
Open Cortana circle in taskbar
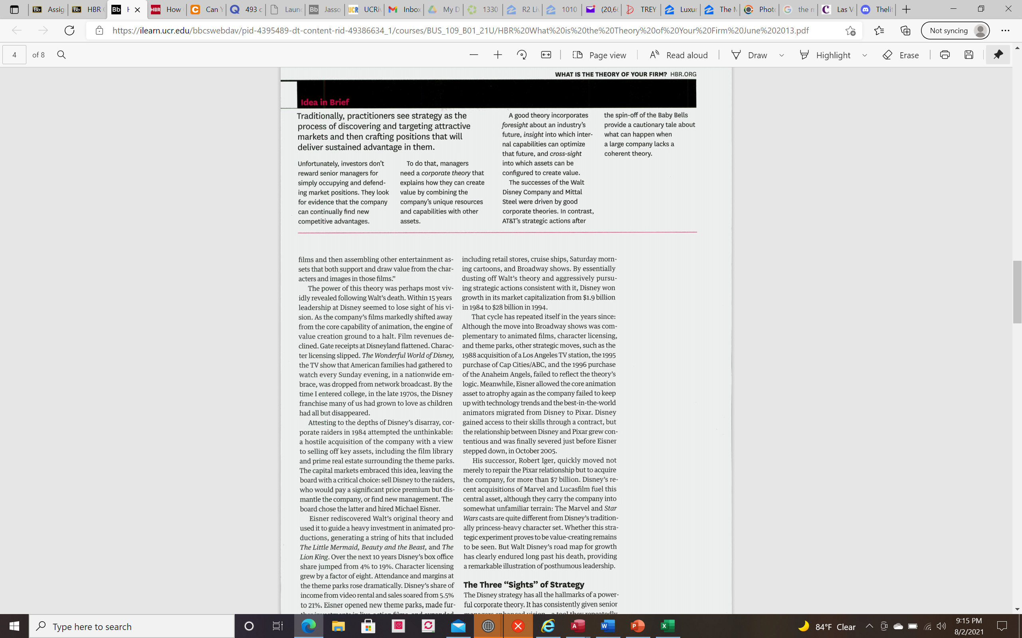[x=249, y=626]
